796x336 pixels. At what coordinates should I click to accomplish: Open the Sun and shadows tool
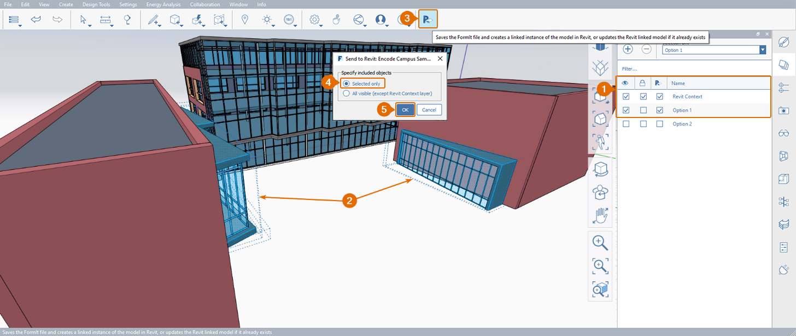point(267,20)
